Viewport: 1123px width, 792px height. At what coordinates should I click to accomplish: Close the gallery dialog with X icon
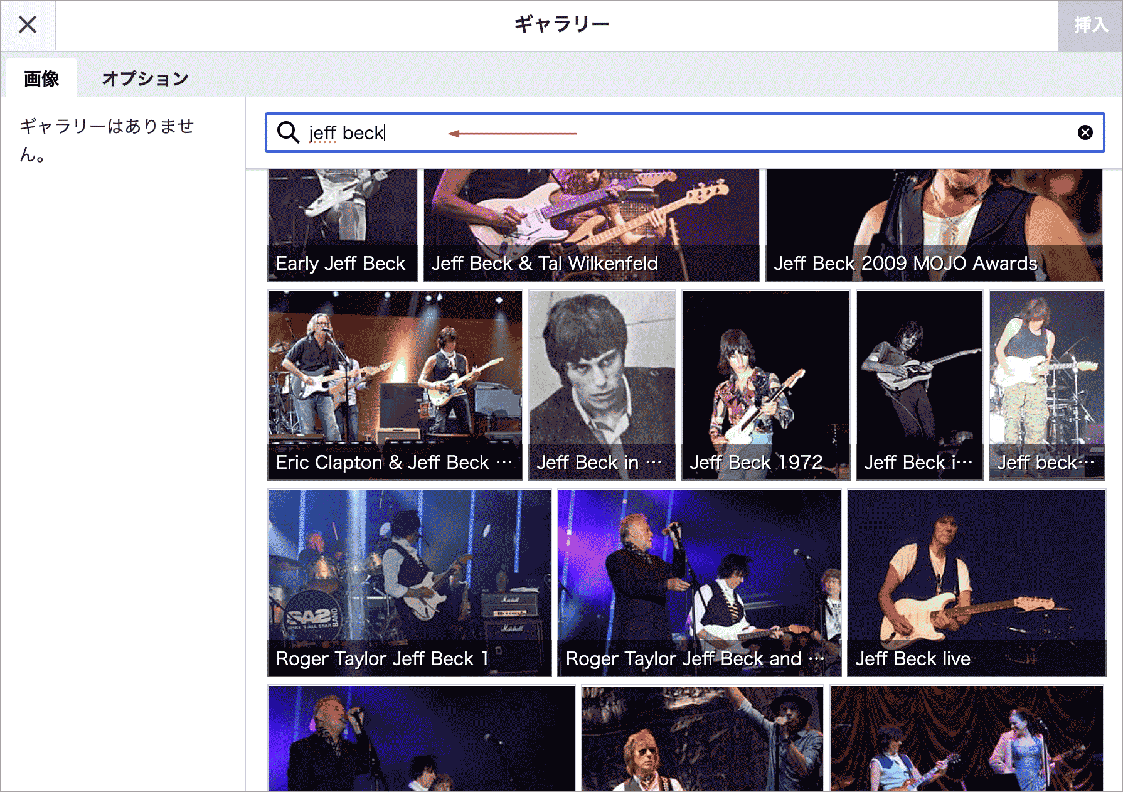(x=28, y=25)
